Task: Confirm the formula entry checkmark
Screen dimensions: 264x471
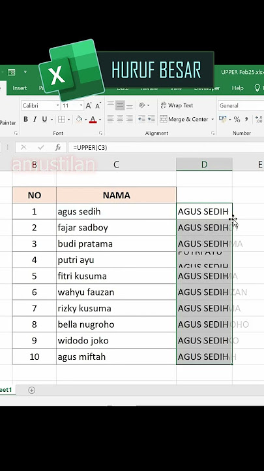Action: [x=40, y=147]
